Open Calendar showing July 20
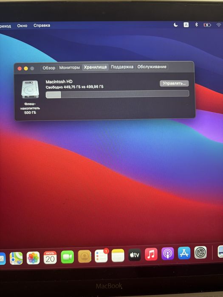 pos(50,258)
